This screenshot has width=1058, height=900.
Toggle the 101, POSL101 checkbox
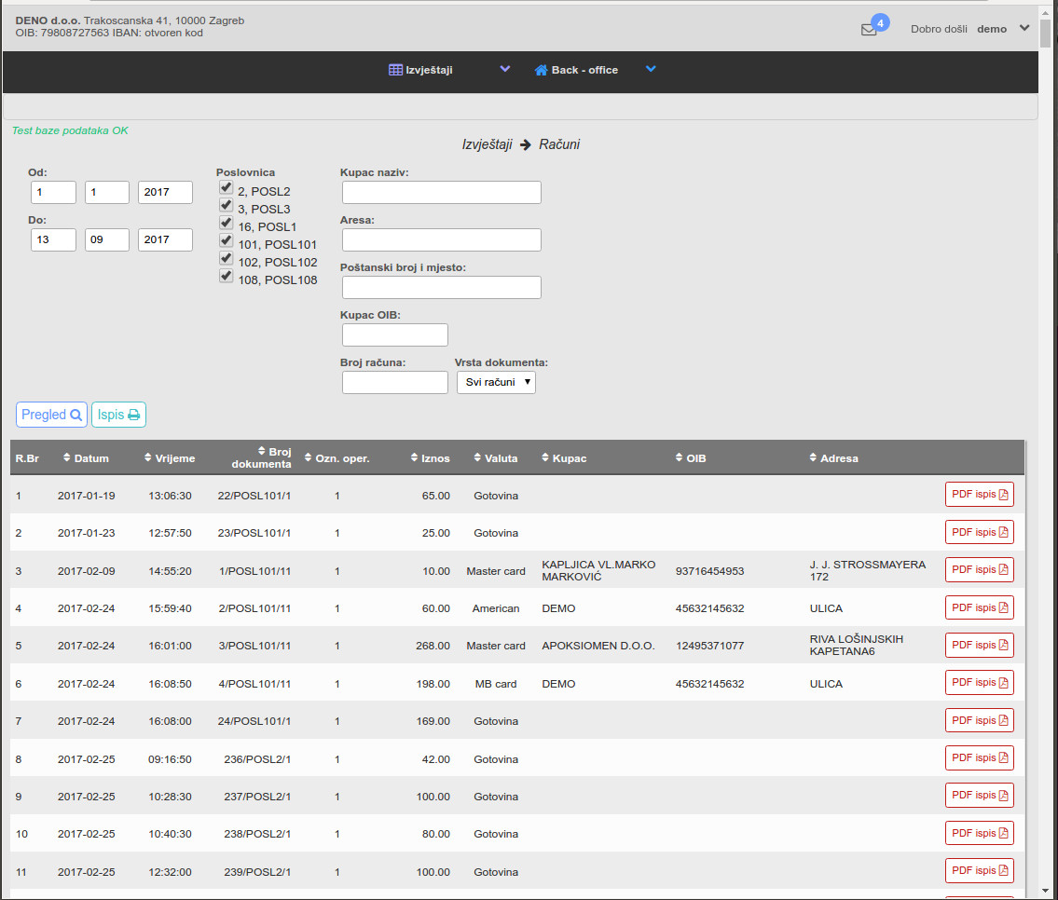coord(226,241)
